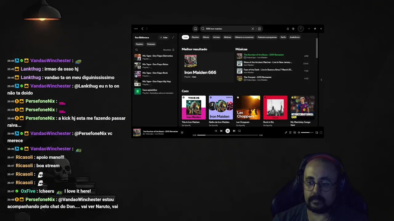The height and width of the screenshot is (221, 394).
Task: Skip to the previous track
Action: click(221, 131)
